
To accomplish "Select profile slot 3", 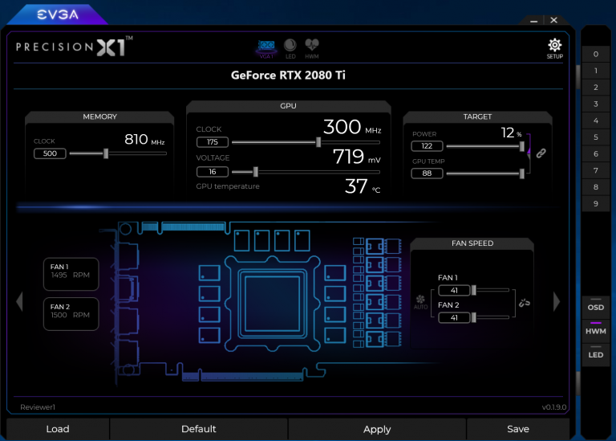I will click(x=596, y=104).
